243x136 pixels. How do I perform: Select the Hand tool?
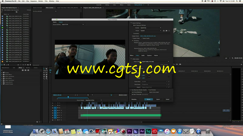pos(46,77)
